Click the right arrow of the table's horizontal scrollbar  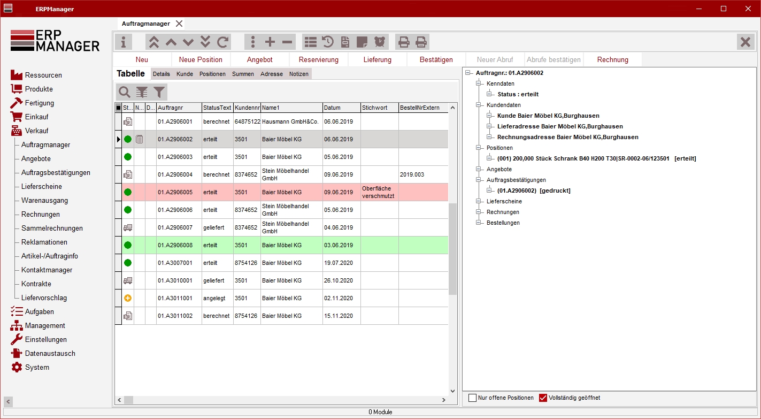(x=443, y=400)
